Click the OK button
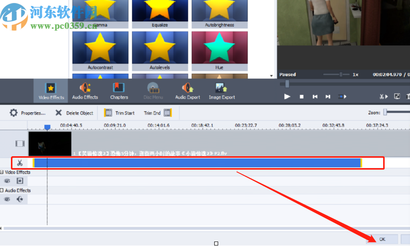 point(382,239)
